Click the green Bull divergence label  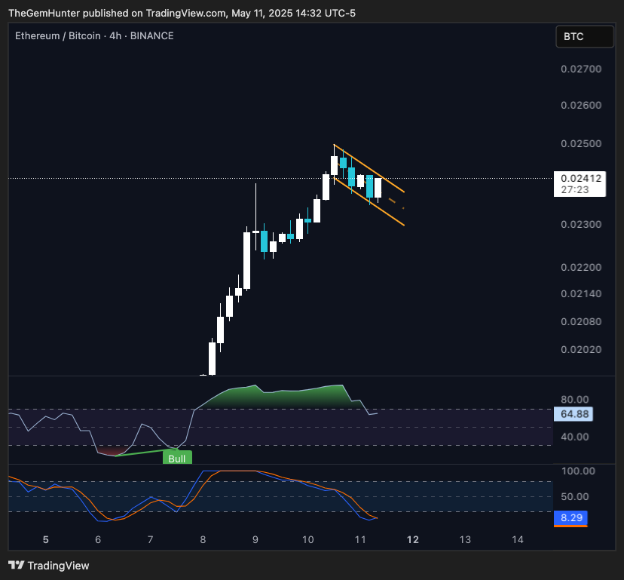[x=177, y=458]
